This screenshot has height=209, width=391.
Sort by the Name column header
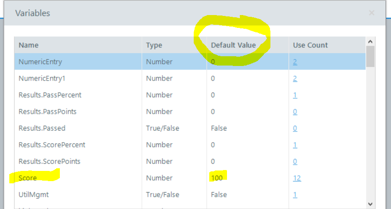(28, 45)
